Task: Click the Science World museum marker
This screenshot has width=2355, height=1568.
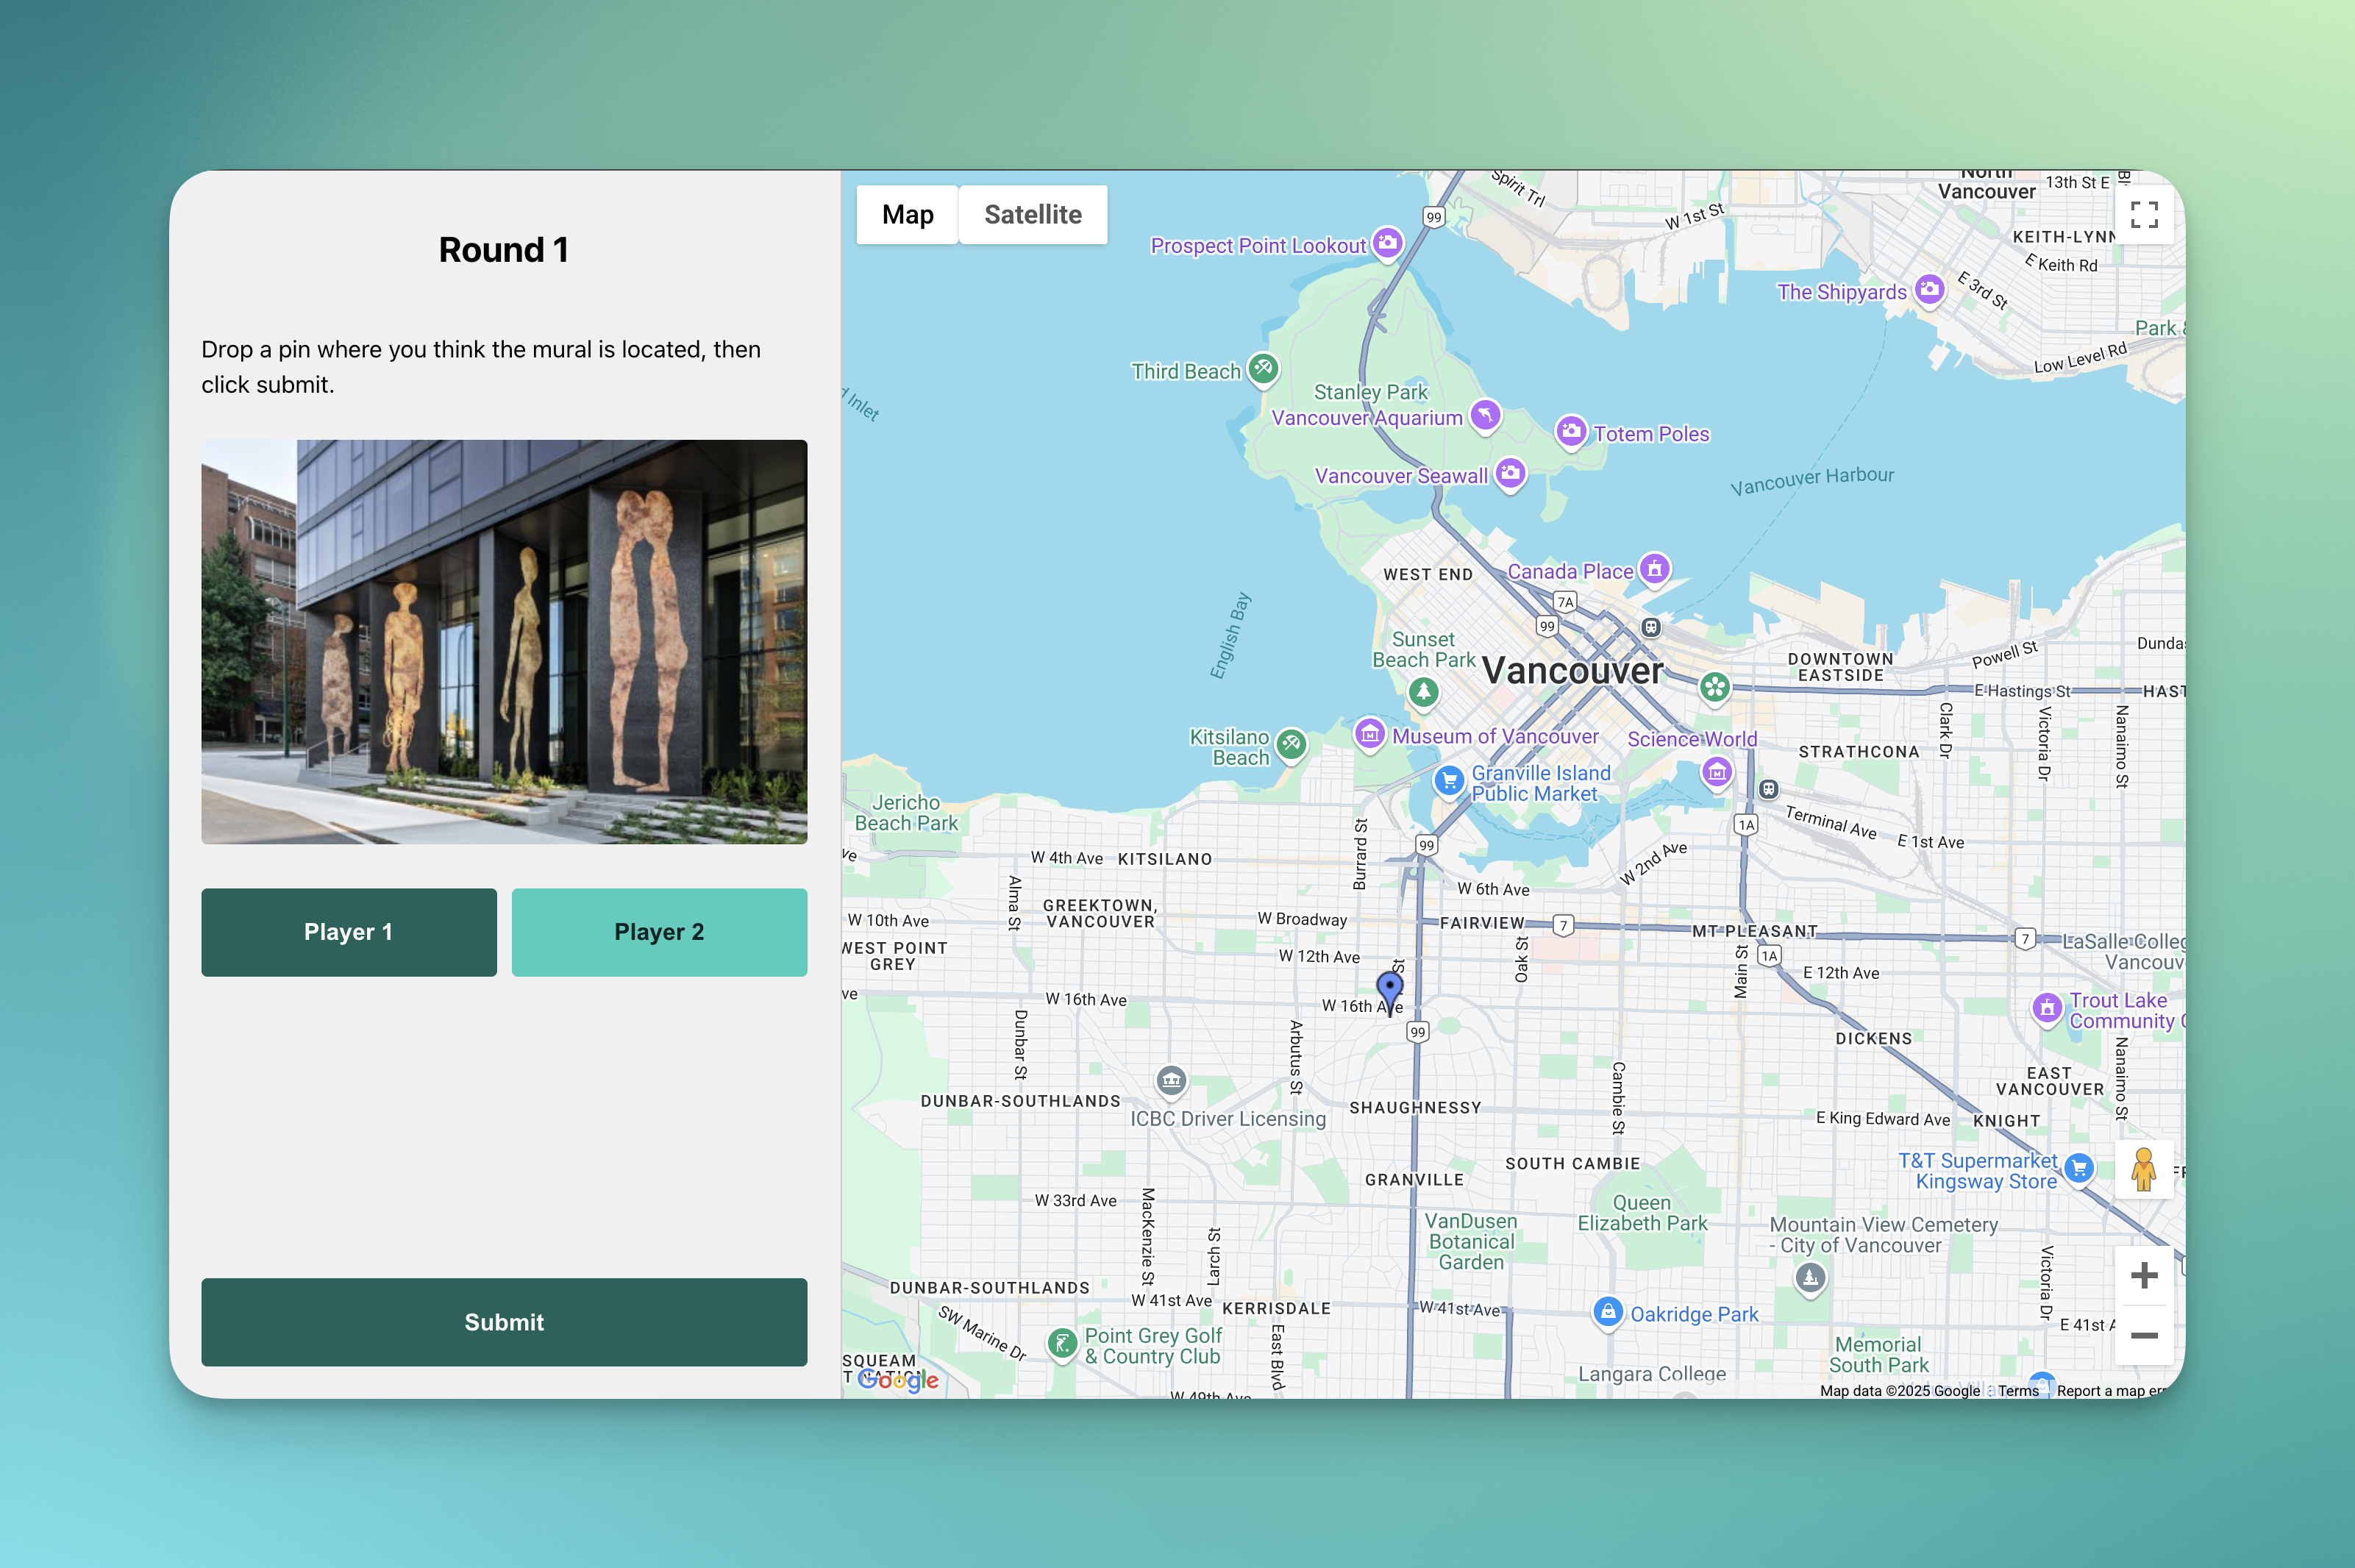Action: pos(1717,772)
